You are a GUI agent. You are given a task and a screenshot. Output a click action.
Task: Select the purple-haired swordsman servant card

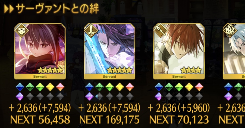click(109, 51)
